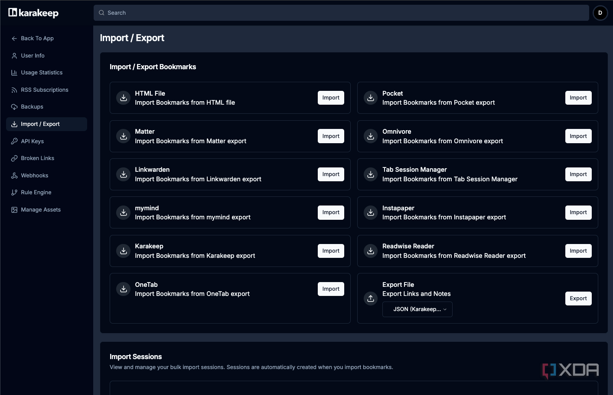Click the Import Sessions heading

[136, 357]
